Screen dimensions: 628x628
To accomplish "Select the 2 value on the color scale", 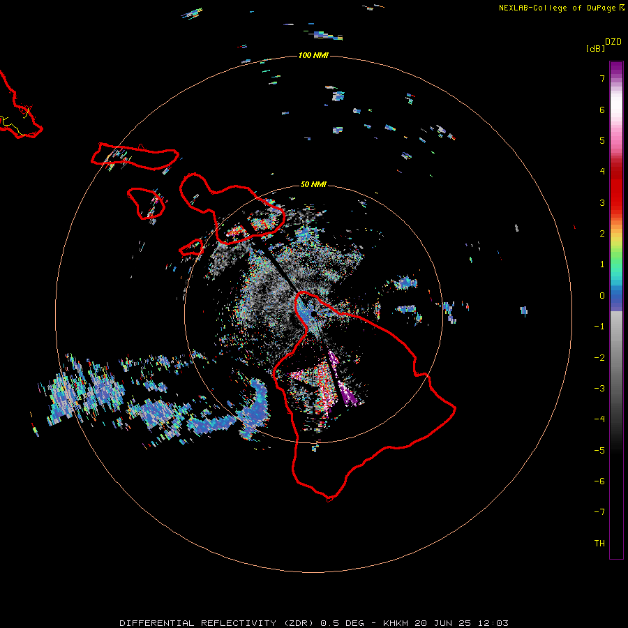I will click(x=602, y=234).
